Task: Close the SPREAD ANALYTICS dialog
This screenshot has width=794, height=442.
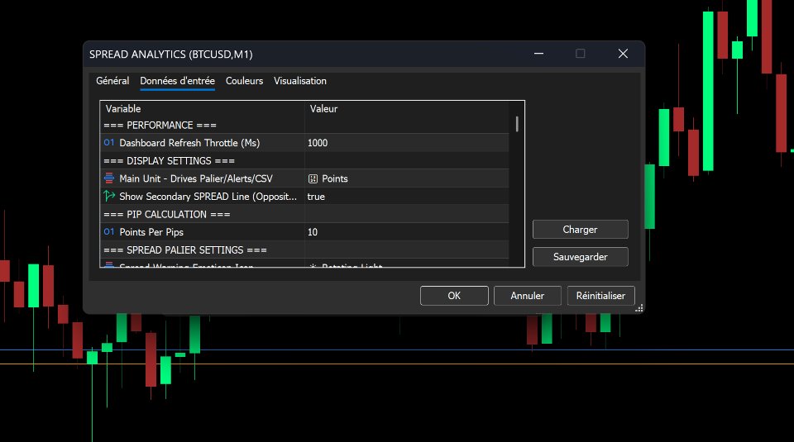Action: [623, 54]
